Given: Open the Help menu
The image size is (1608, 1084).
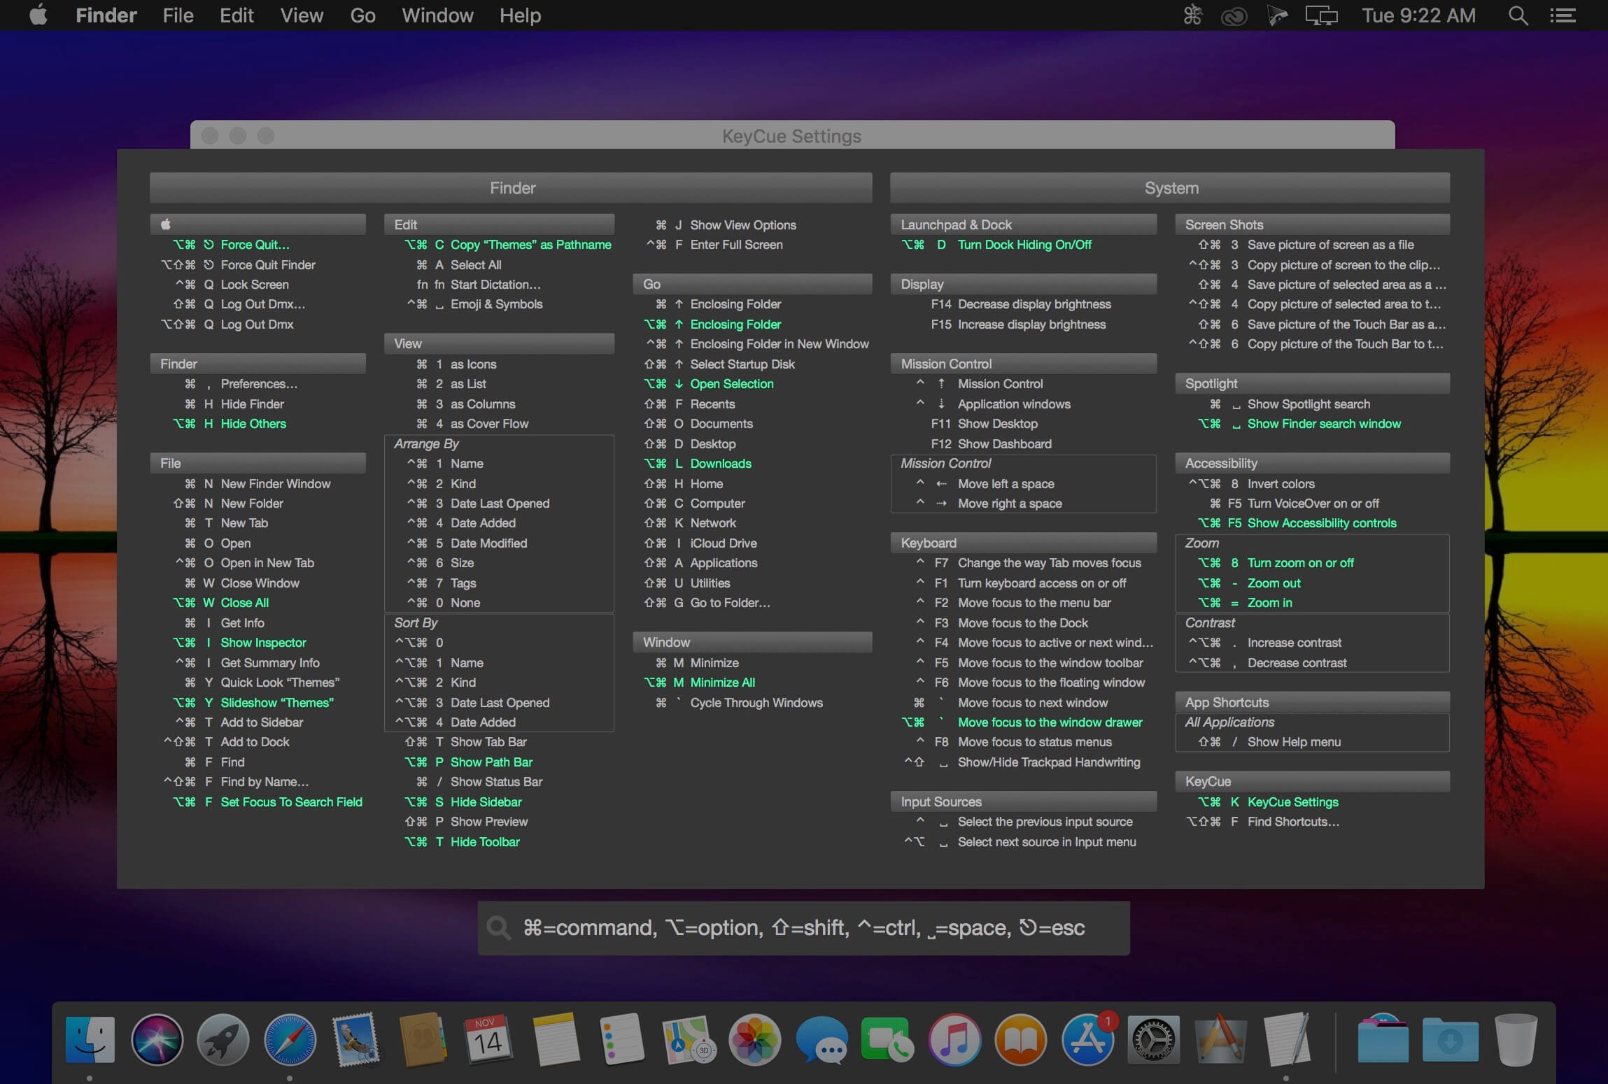Looking at the screenshot, I should pyautogui.click(x=520, y=15).
